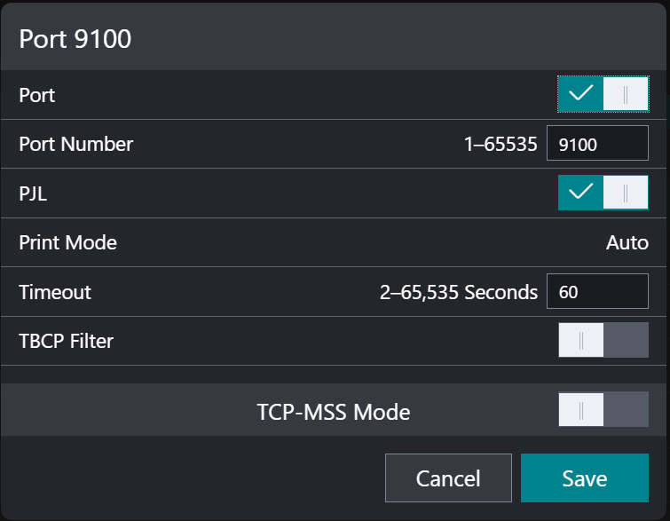670x521 pixels.
Task: Click the grip handle on PJL toggle
Action: click(x=626, y=193)
